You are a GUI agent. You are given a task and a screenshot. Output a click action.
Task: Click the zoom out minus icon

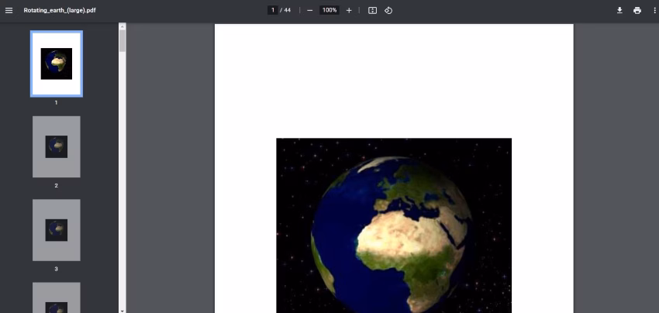[310, 11]
